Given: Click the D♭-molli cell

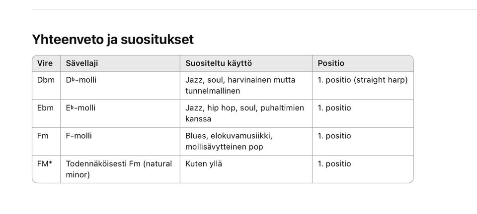Looking at the screenshot, I should pos(81,80).
